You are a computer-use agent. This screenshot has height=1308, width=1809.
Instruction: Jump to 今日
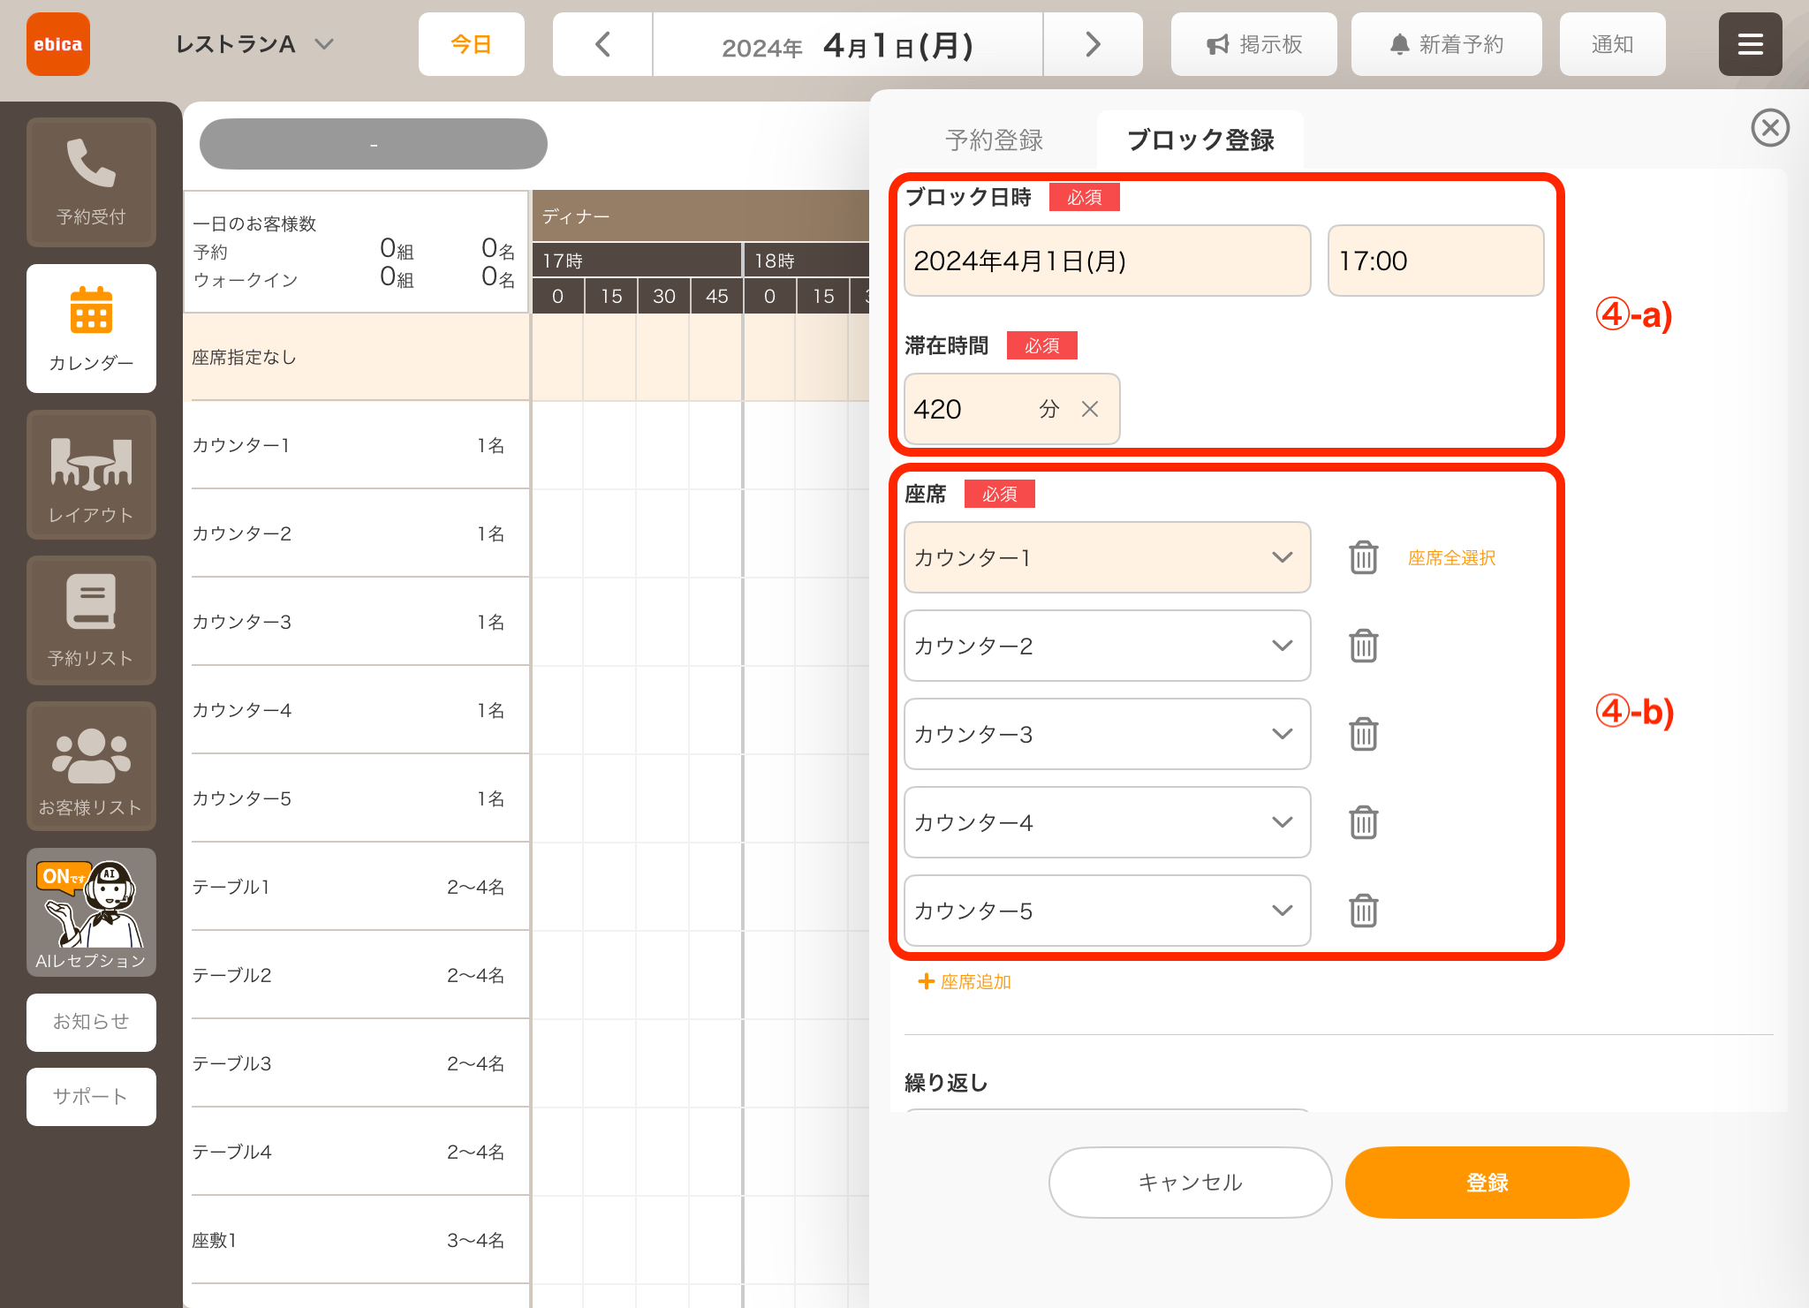click(471, 44)
